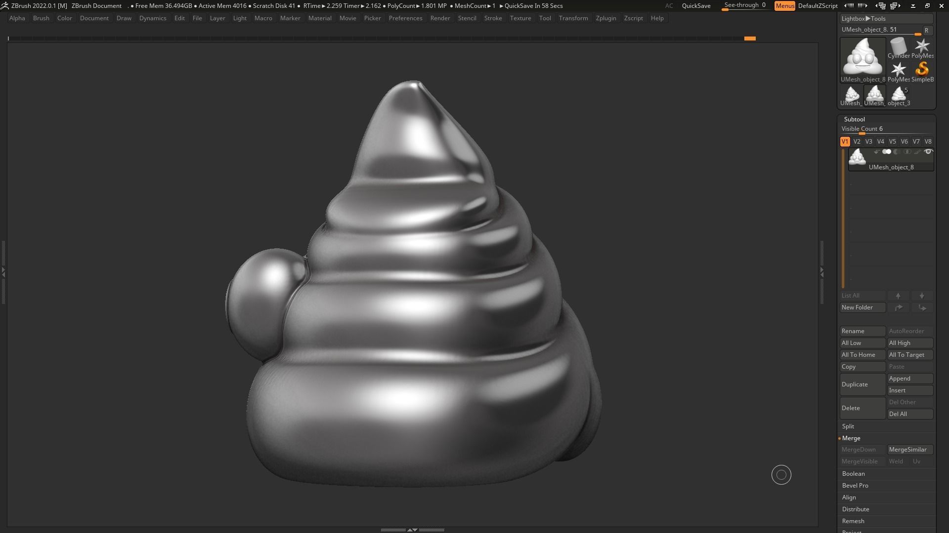This screenshot has width=949, height=533.
Task: Click the UMesh_object_8 tool item slider
Action: coord(880,30)
